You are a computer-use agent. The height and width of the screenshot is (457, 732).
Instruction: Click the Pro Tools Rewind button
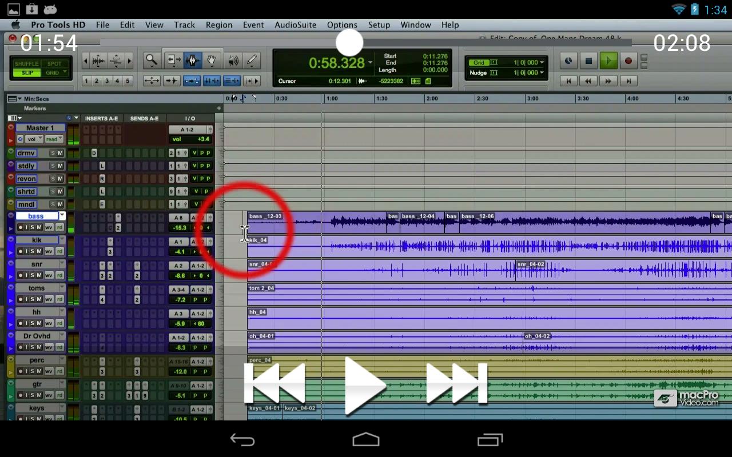coord(588,81)
